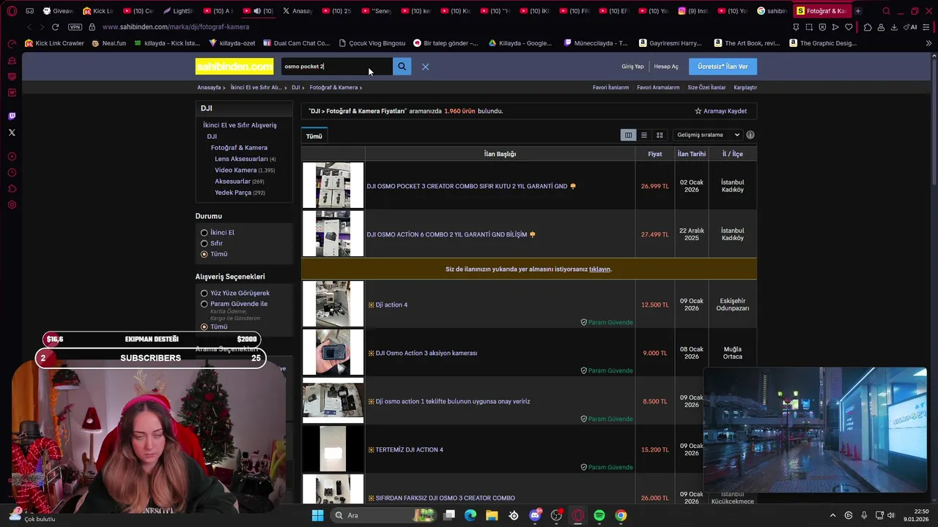Image resolution: width=938 pixels, height=527 pixels.
Task: Open the Video Kamera category
Action: coord(235,170)
